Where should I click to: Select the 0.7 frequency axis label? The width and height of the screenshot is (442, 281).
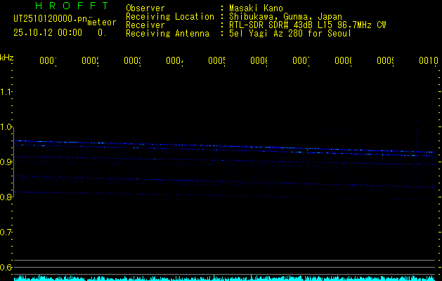coord(6,233)
